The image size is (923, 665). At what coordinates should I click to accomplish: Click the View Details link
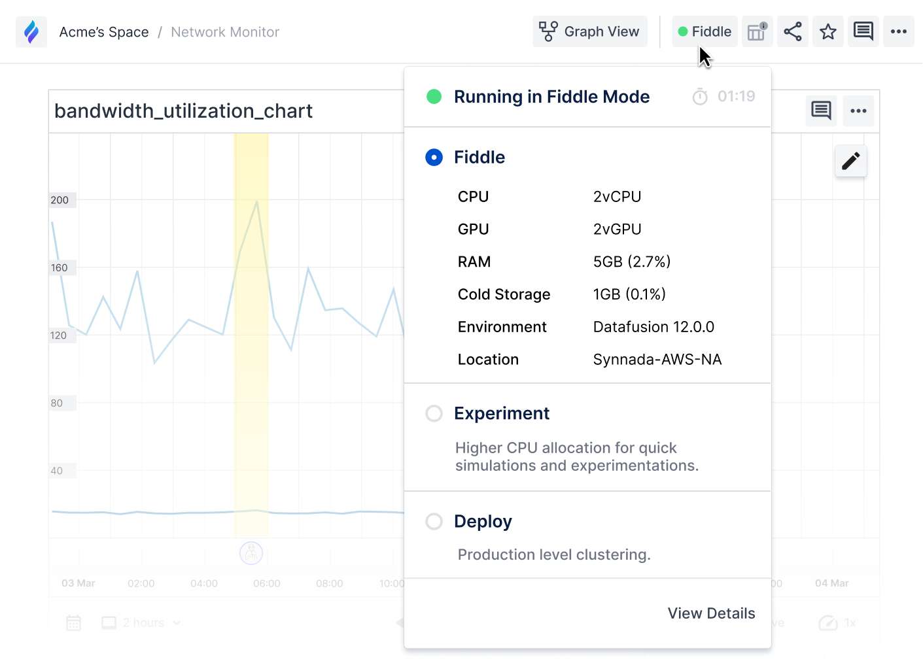tap(711, 613)
